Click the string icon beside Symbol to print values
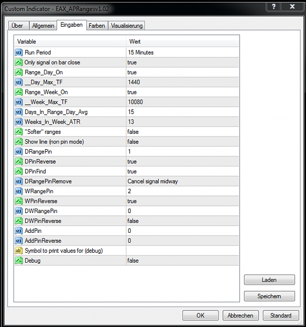The height and width of the screenshot is (327, 306). [18, 251]
